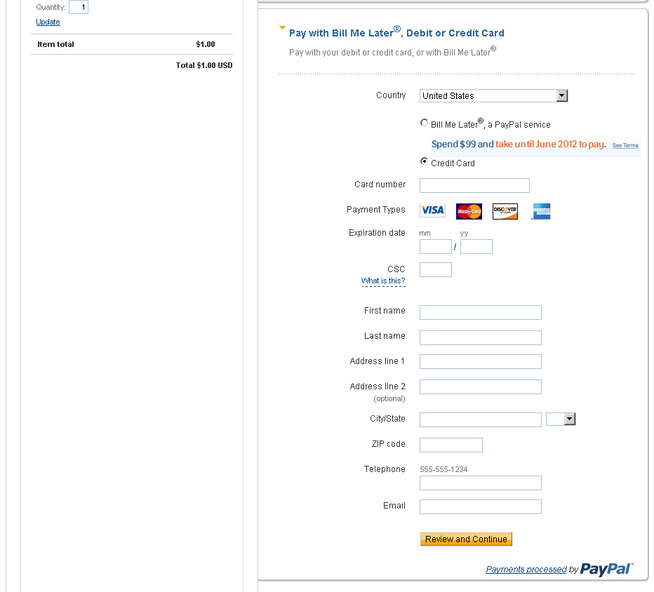654x592 pixels.
Task: Open the Payments processed link
Action: point(526,570)
